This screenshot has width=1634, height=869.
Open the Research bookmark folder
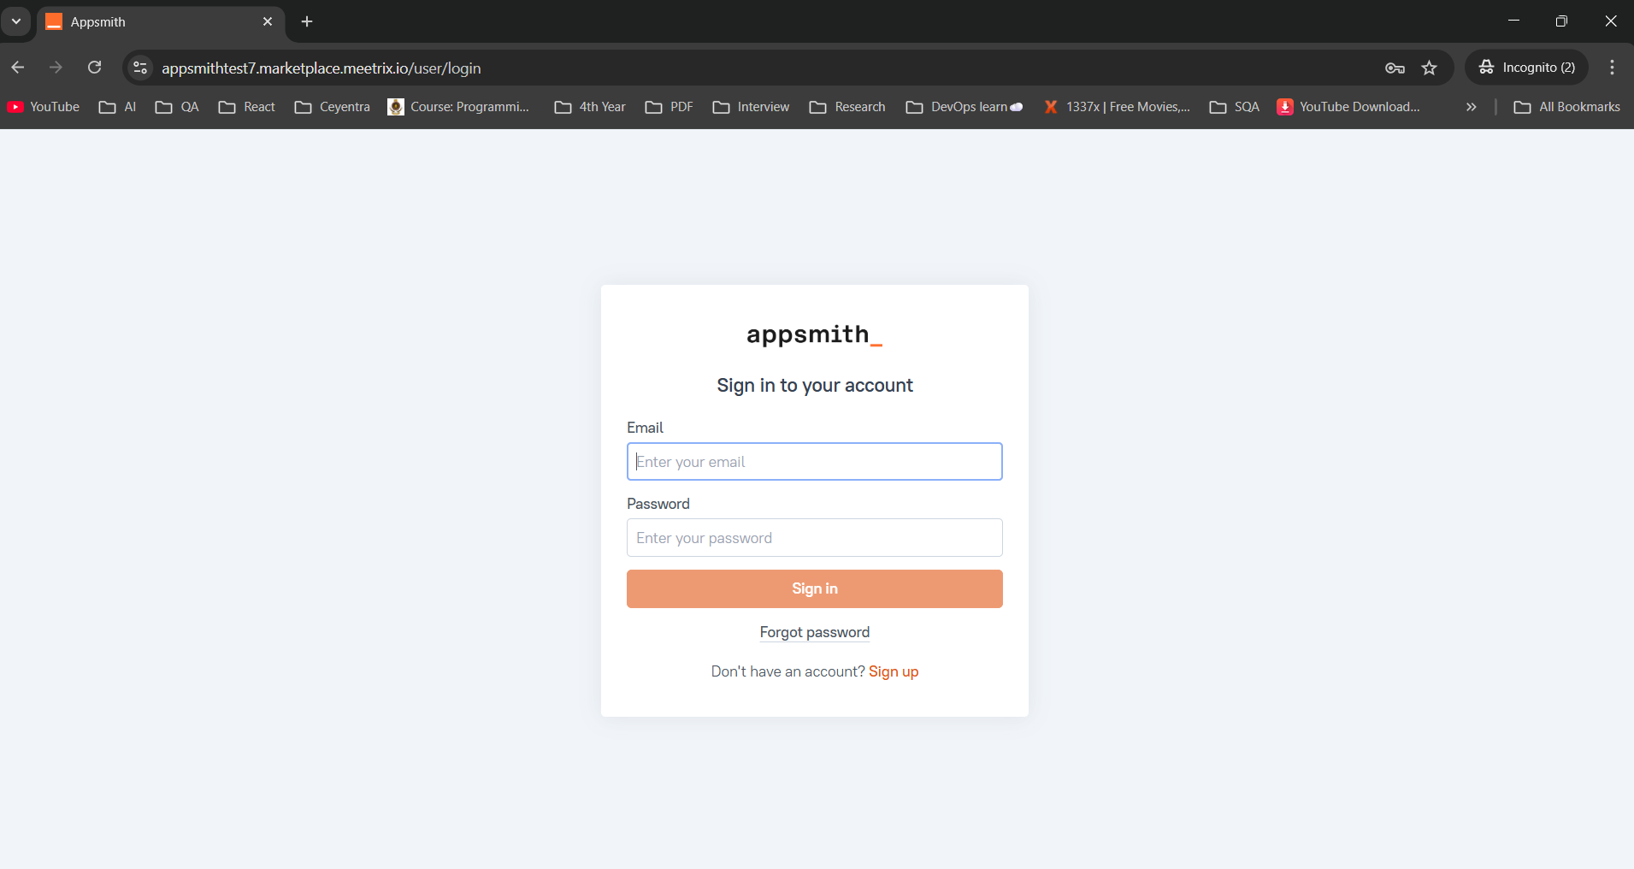coord(847,107)
